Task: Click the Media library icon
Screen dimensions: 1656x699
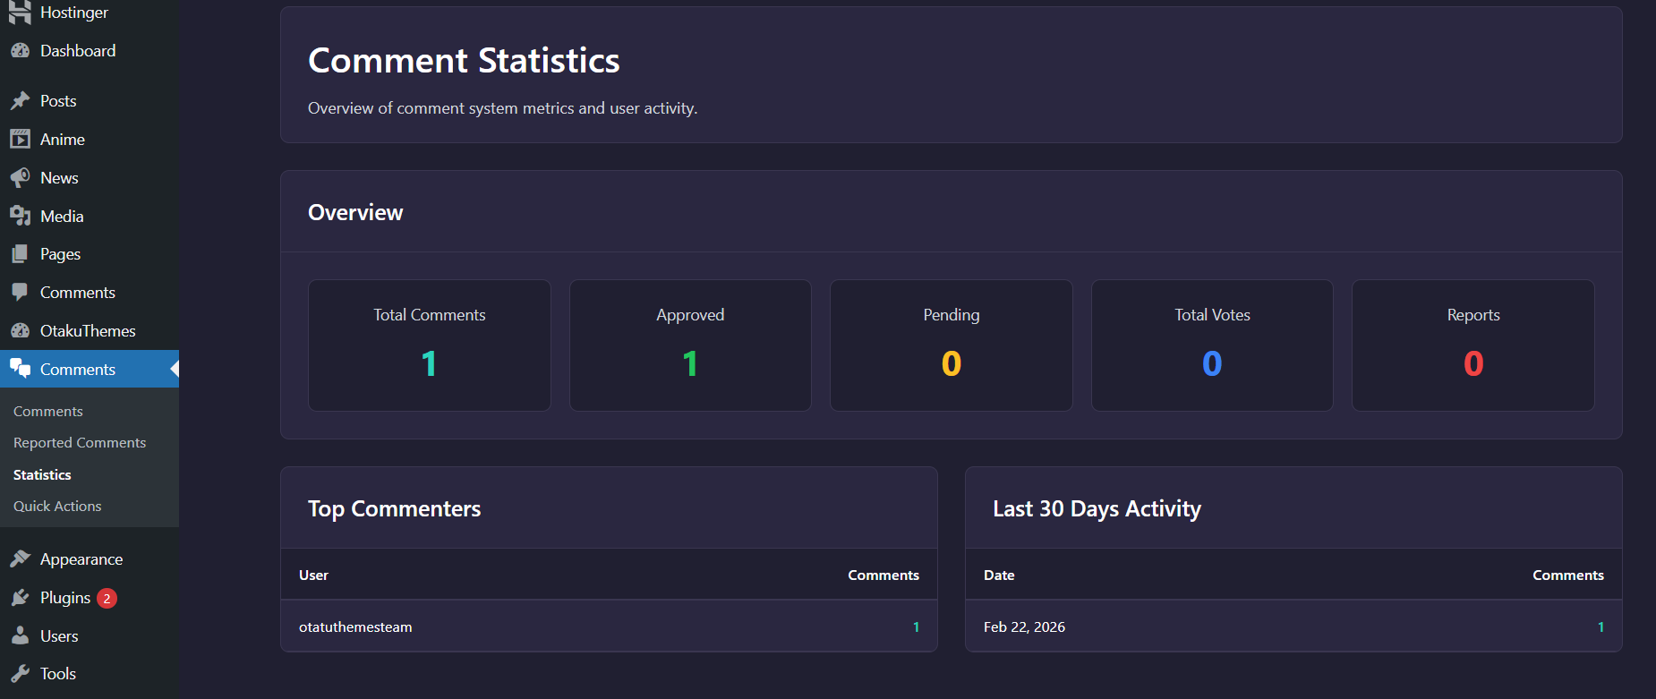Action: pyautogui.click(x=20, y=217)
